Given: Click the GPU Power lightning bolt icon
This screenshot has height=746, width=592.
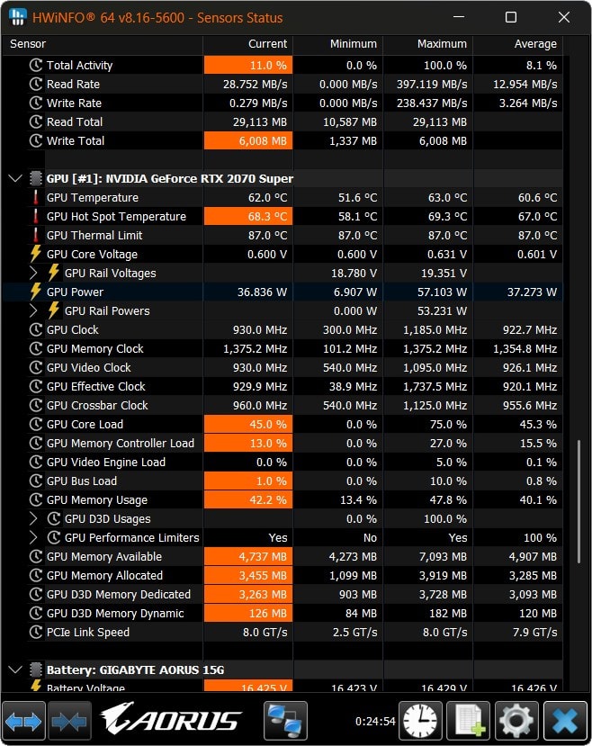Looking at the screenshot, I should click(36, 292).
